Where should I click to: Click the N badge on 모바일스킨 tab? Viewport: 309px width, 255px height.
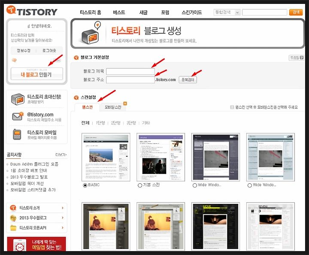(125, 103)
